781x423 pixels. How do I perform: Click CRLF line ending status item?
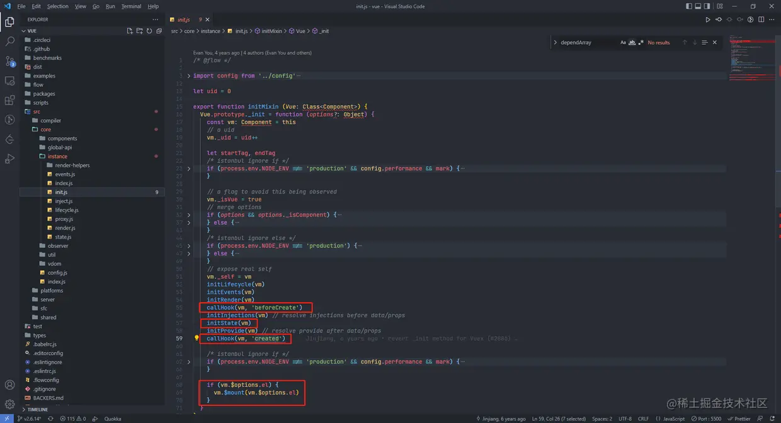(643, 419)
